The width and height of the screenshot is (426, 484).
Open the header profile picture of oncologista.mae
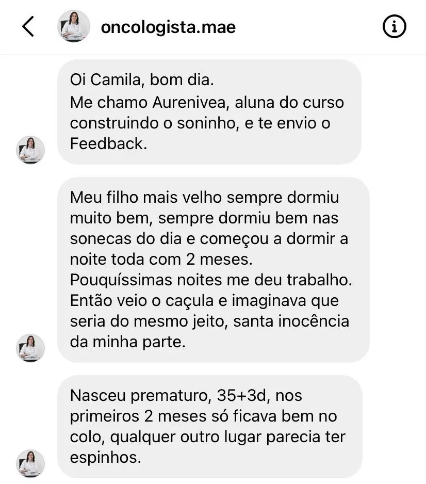[74, 26]
